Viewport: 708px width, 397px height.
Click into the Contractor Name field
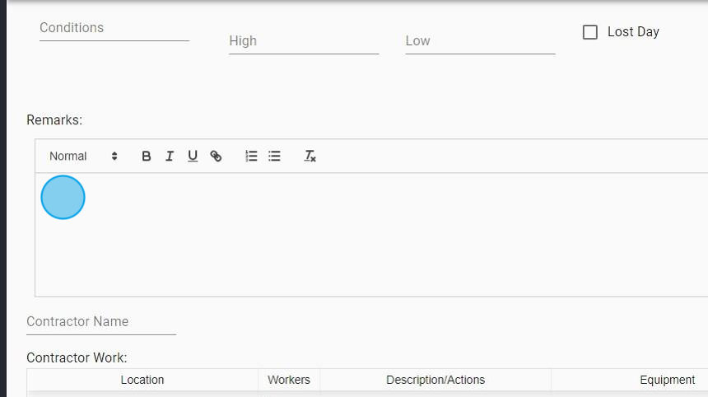coord(100,321)
